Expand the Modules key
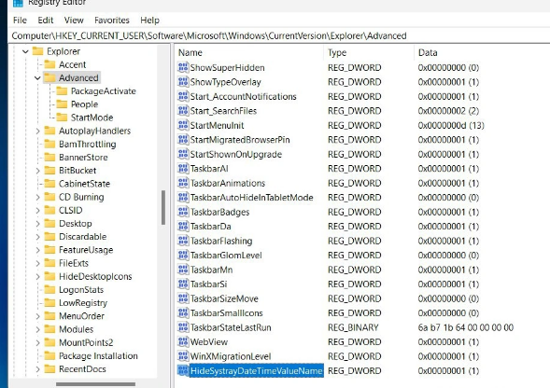Viewport: 550px width, 388px height. point(37,329)
